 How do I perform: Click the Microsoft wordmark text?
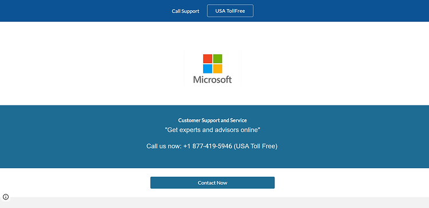point(212,80)
